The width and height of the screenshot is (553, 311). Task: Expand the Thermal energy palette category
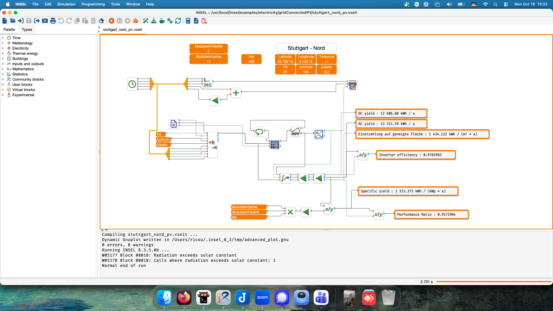(x=3, y=53)
